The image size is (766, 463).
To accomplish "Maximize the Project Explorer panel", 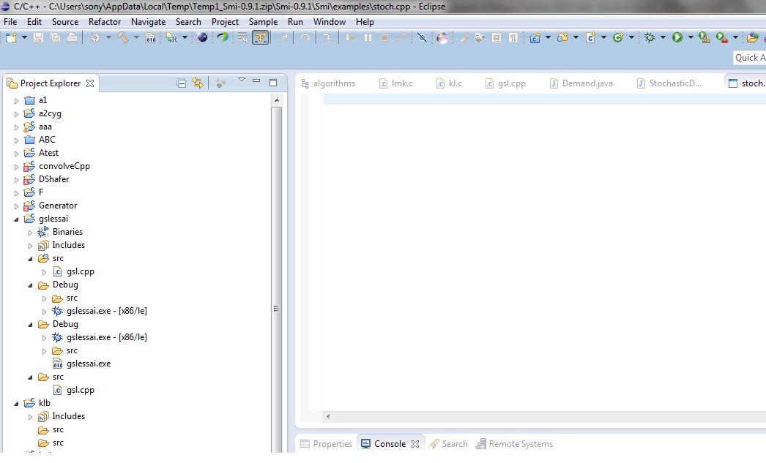I will 273,83.
